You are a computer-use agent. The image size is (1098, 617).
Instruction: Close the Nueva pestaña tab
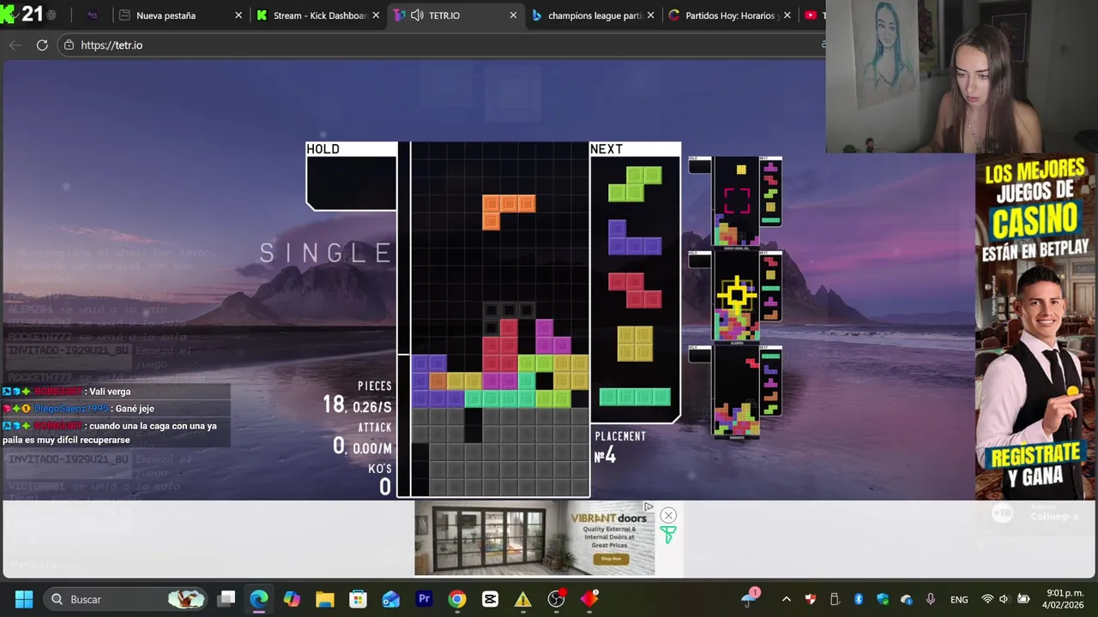click(238, 15)
